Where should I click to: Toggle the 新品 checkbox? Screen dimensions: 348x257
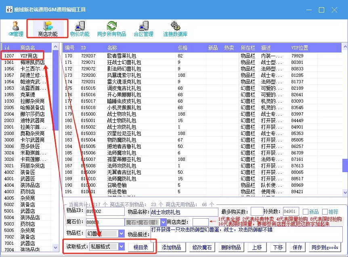click(305, 212)
